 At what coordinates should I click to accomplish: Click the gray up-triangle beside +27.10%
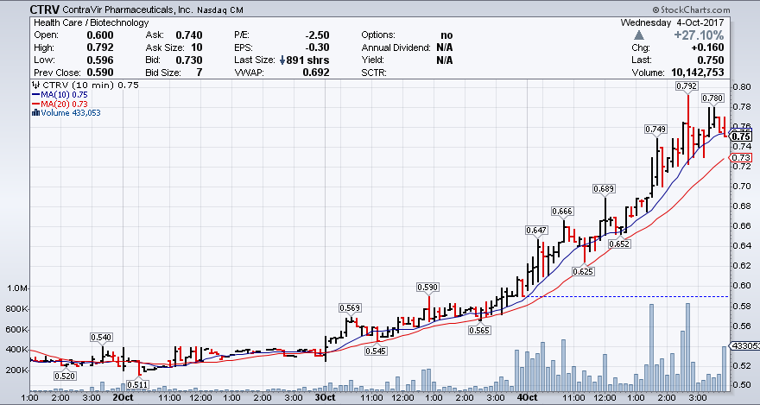(x=650, y=35)
